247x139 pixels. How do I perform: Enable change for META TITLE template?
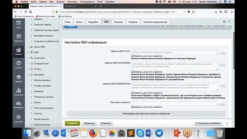point(132,56)
